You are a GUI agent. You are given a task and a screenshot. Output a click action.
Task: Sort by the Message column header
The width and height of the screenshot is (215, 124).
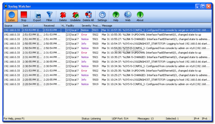[x=156, y=26]
